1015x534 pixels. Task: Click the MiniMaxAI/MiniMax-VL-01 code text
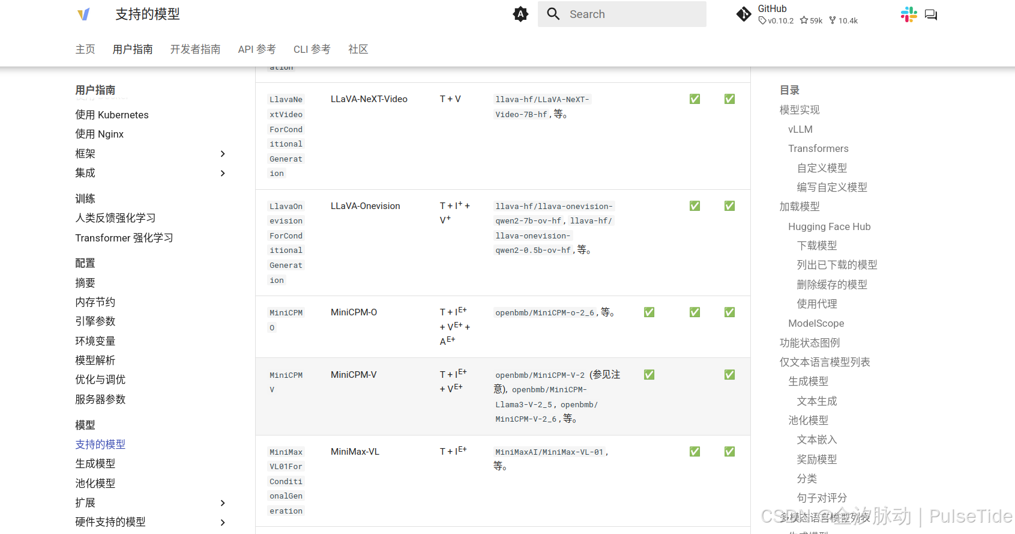tap(549, 452)
